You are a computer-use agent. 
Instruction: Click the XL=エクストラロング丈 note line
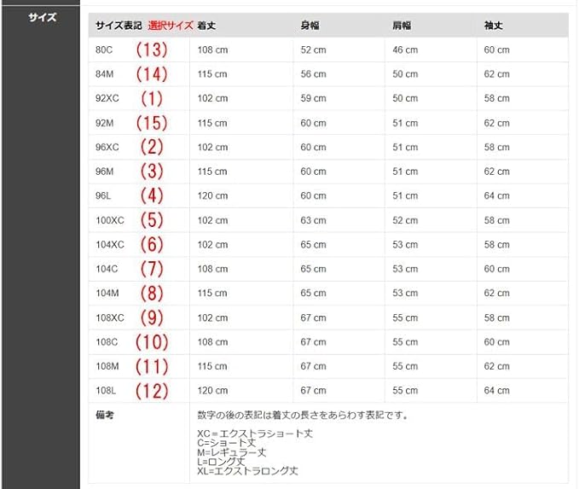coord(247,471)
